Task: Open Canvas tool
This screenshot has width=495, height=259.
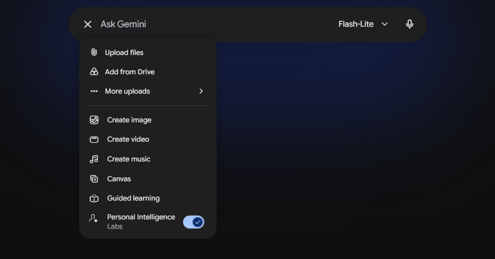Action: (x=148, y=179)
